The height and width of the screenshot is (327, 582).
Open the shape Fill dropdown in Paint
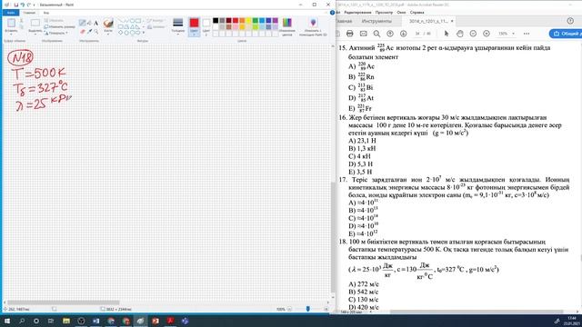coord(156,27)
